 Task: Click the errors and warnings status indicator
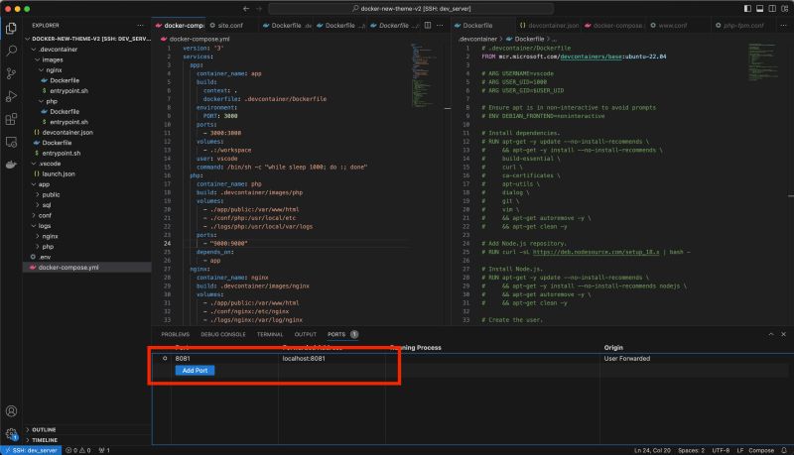pos(78,450)
